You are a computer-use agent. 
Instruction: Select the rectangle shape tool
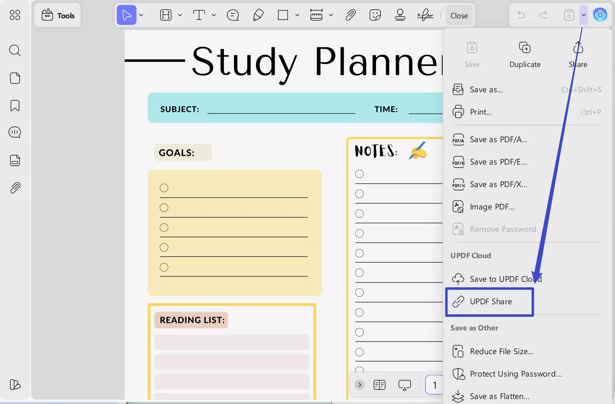(x=283, y=15)
